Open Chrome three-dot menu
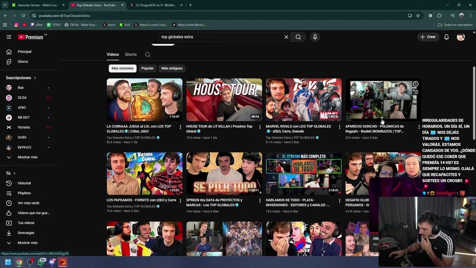This screenshot has width=476, height=268. [x=470, y=16]
